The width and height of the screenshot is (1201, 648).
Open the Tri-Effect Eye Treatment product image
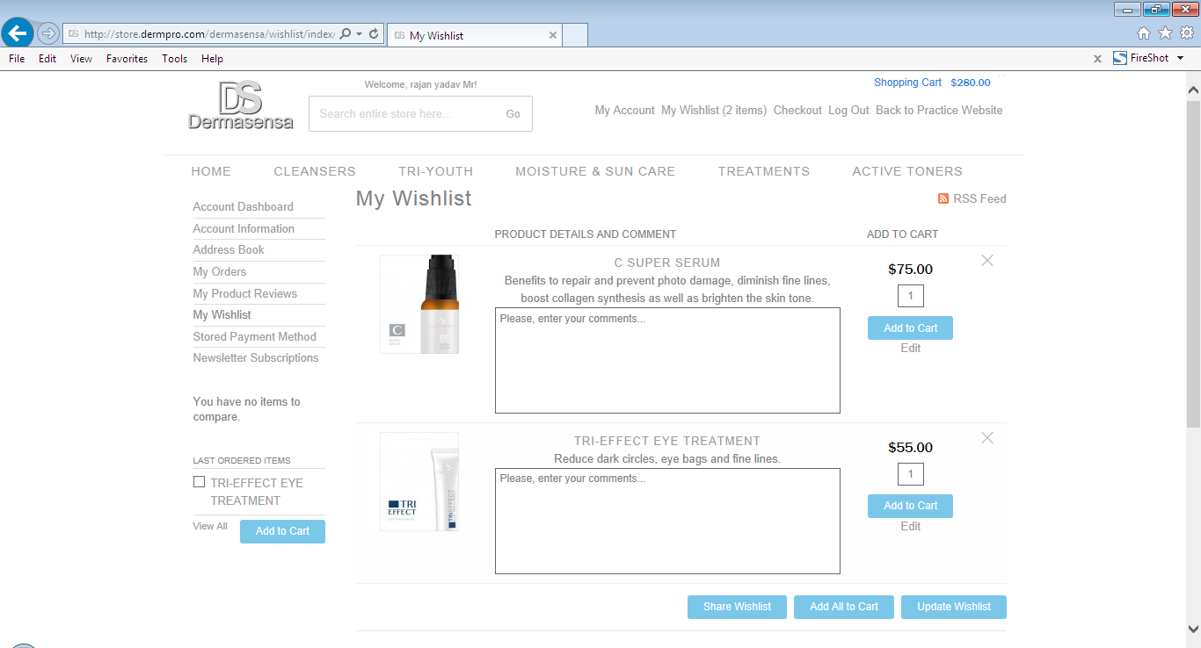click(419, 482)
